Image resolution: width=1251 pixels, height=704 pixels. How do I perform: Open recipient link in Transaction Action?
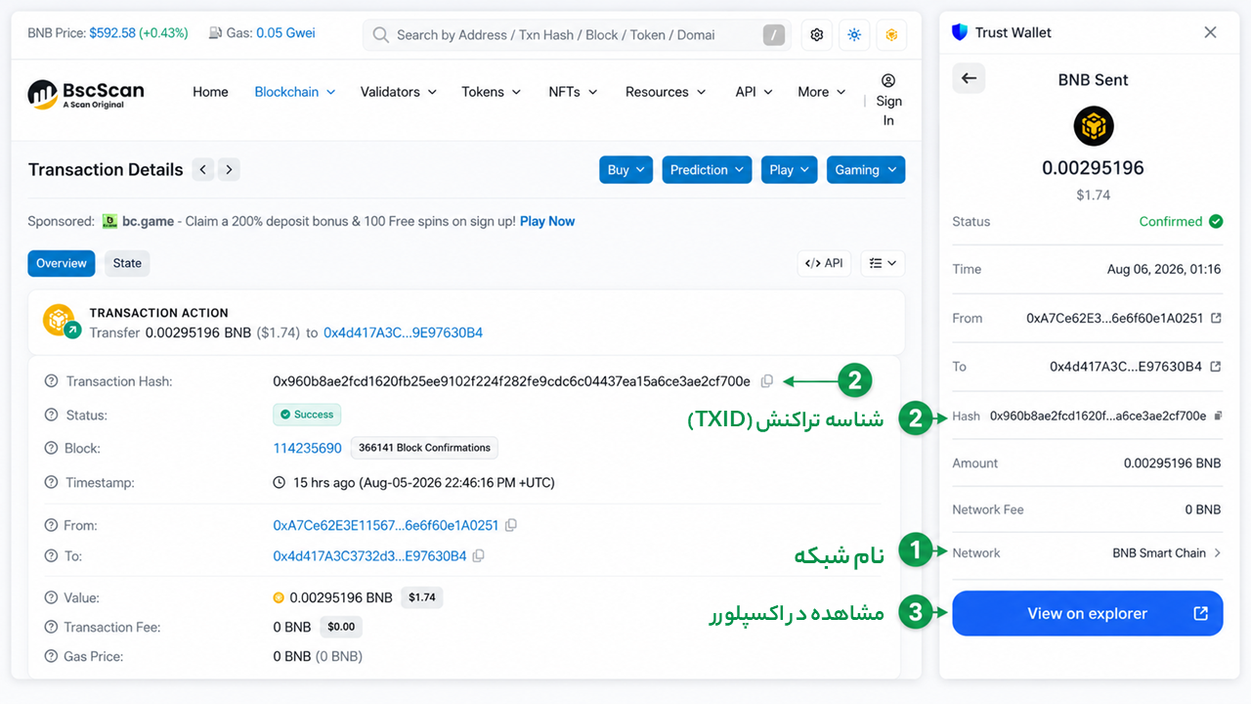point(403,332)
